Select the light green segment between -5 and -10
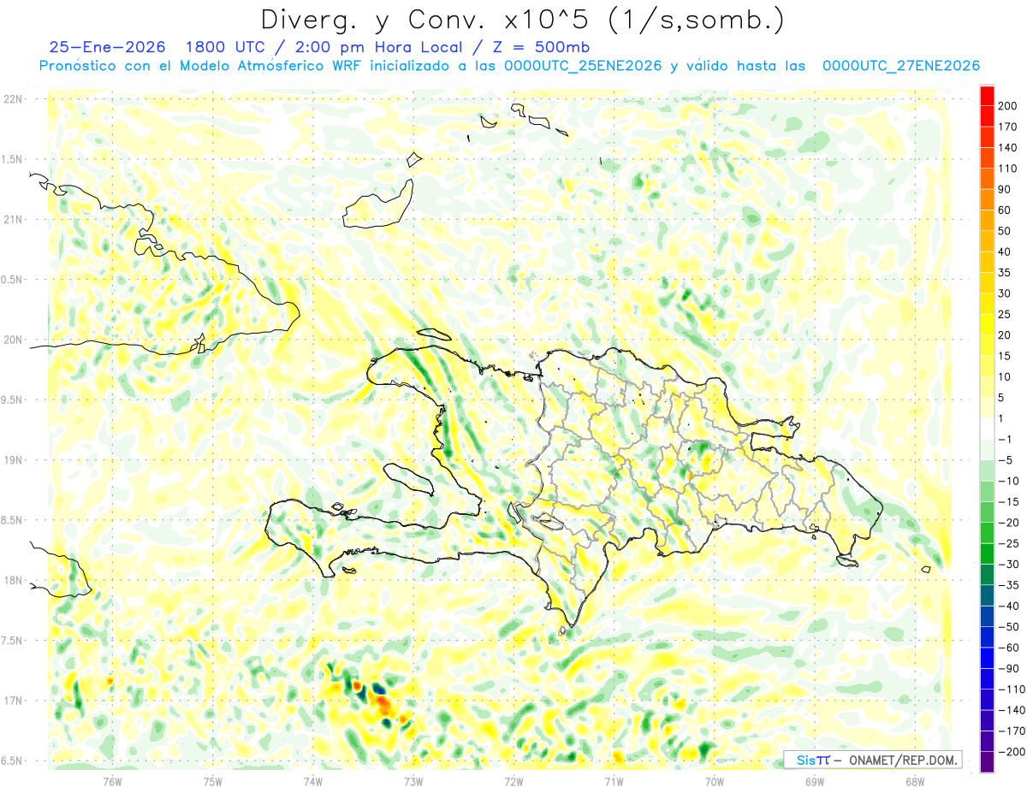 click(x=987, y=470)
